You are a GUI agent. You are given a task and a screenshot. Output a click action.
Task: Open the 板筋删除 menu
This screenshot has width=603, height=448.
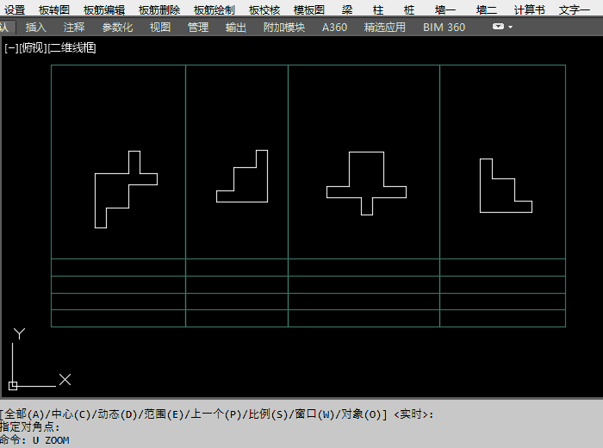[159, 9]
